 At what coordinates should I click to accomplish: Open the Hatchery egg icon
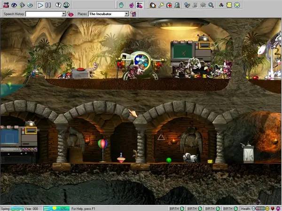(x=153, y=5)
